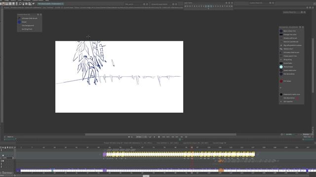The width and height of the screenshot is (316, 177).
Task: Pick the blue Eraser icon in left panel
Action: 19,22
